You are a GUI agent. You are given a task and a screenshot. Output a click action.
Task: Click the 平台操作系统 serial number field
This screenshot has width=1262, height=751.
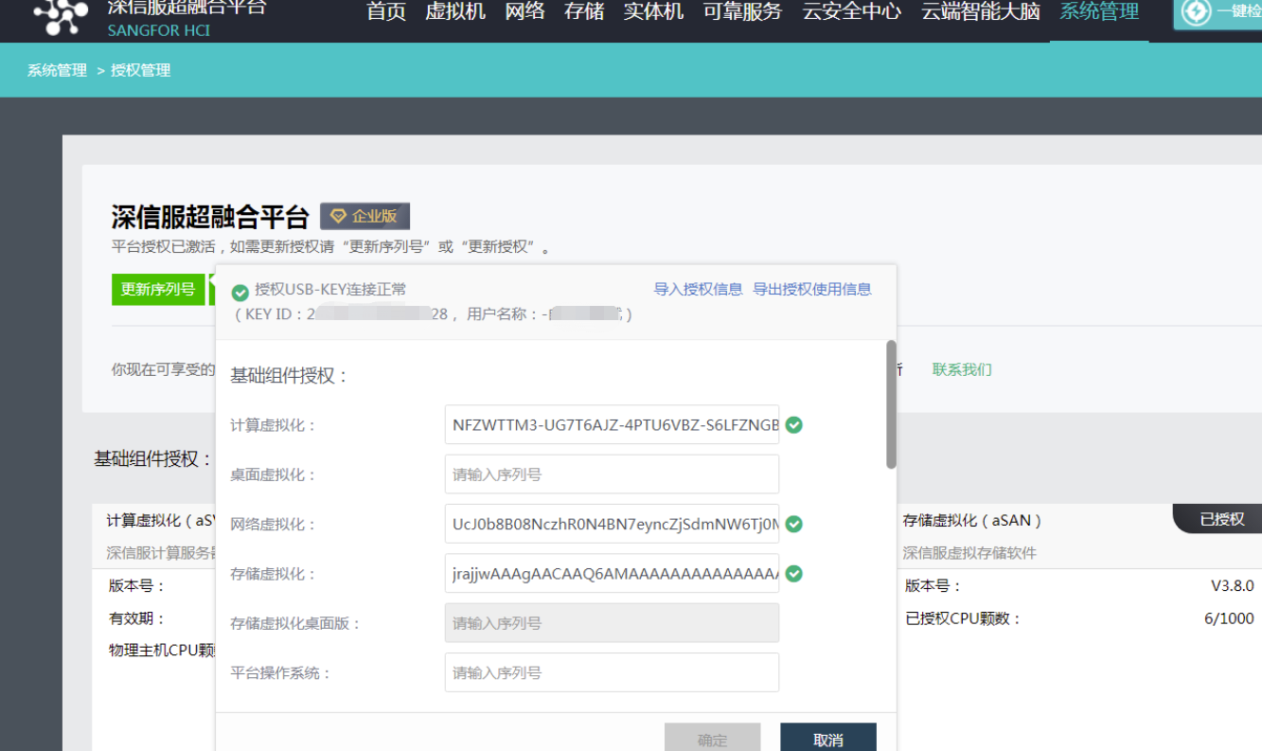(x=612, y=673)
